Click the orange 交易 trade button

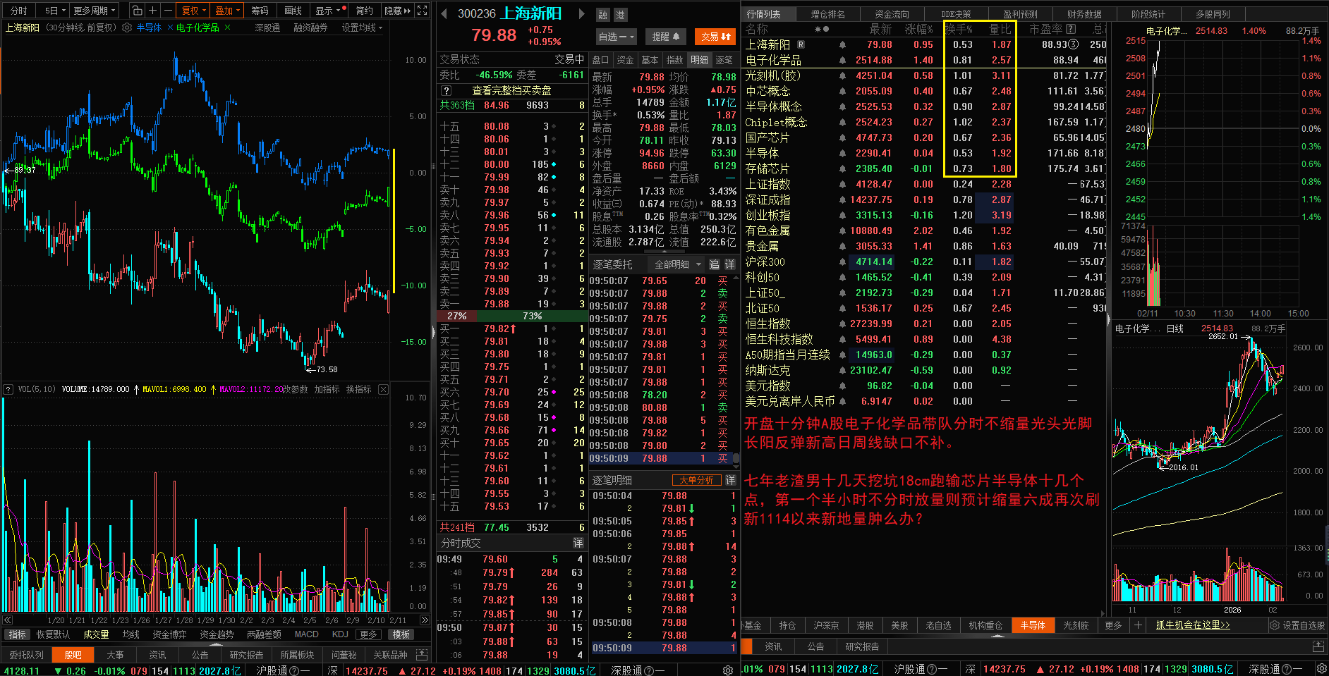coord(715,37)
